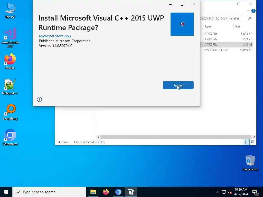Click the Explorer search box magnifier icon
263x197 pixels.
pos(249,18)
